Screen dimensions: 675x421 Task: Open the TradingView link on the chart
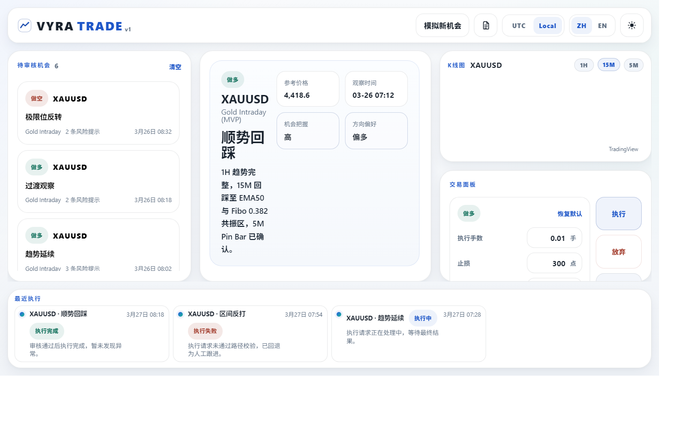[623, 149]
